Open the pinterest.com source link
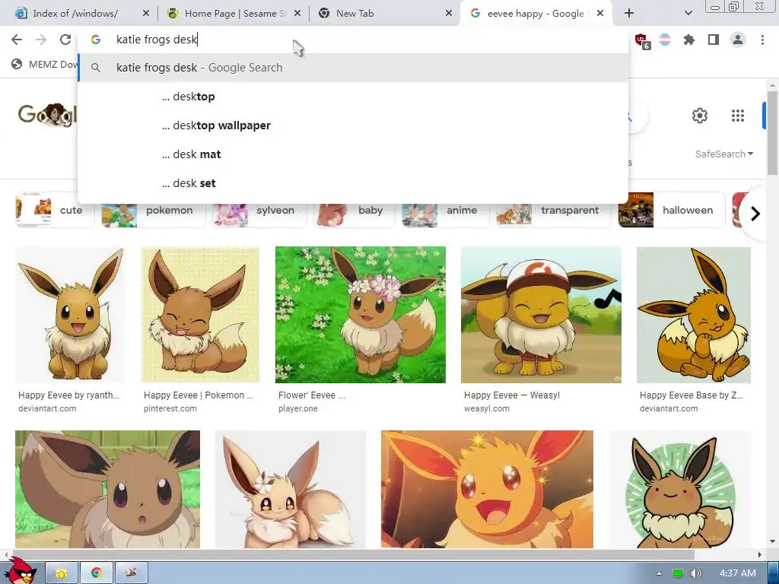779x584 pixels. [170, 408]
